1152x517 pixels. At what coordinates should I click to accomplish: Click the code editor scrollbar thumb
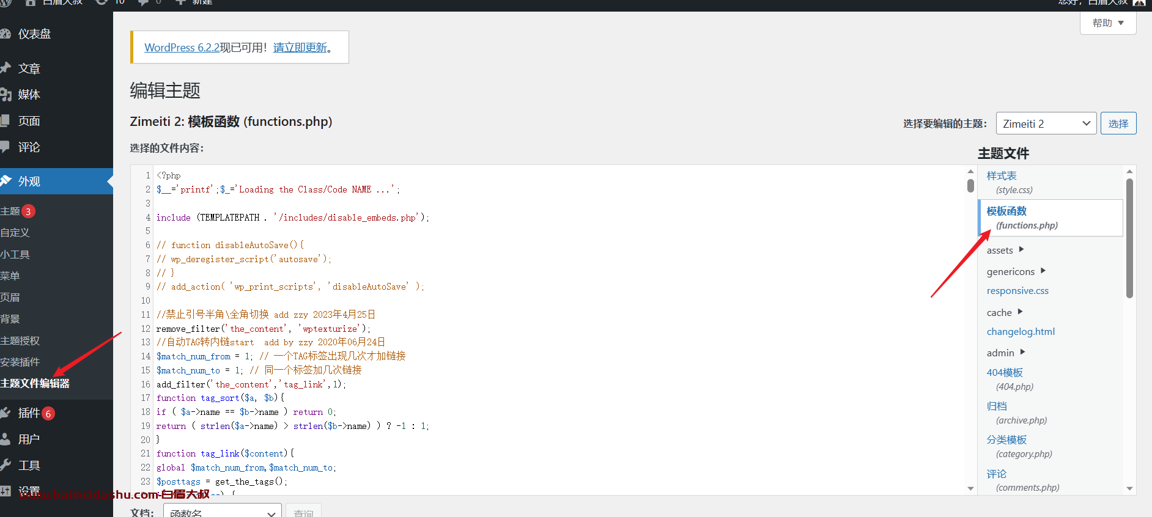[x=970, y=185]
